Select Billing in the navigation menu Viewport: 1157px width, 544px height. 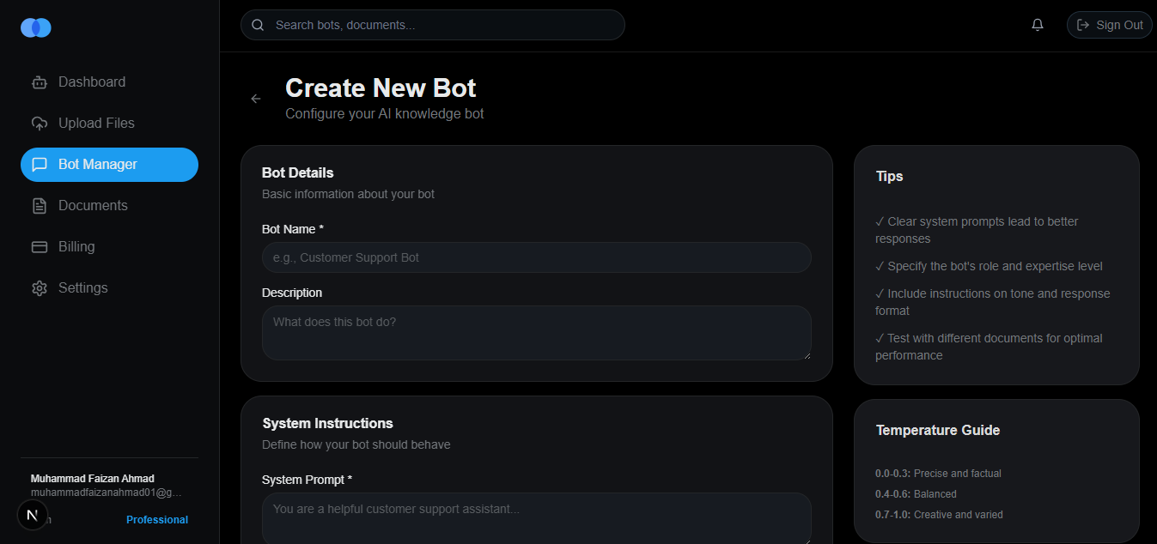pyautogui.click(x=76, y=246)
